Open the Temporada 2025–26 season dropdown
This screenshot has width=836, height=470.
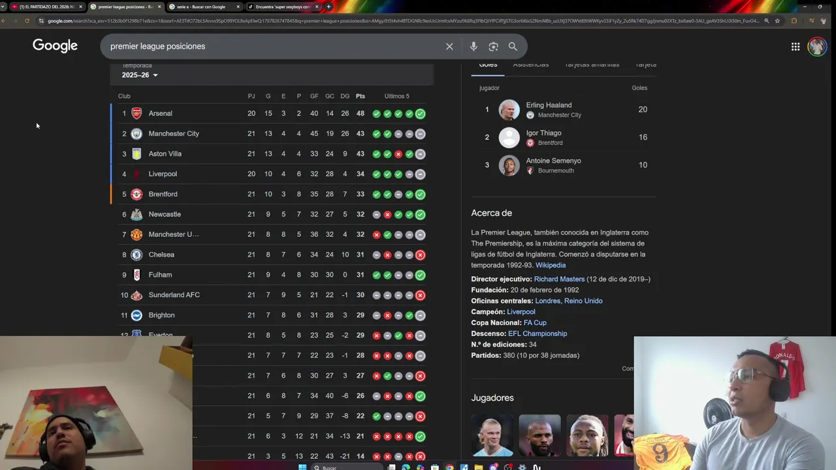[x=140, y=75]
